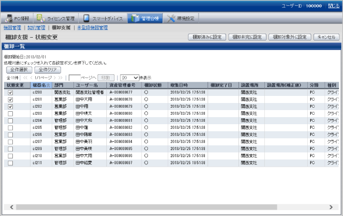The image size is (343, 216).
Task: Open the ライセンス管理 tab icon
Action: (x=41, y=18)
